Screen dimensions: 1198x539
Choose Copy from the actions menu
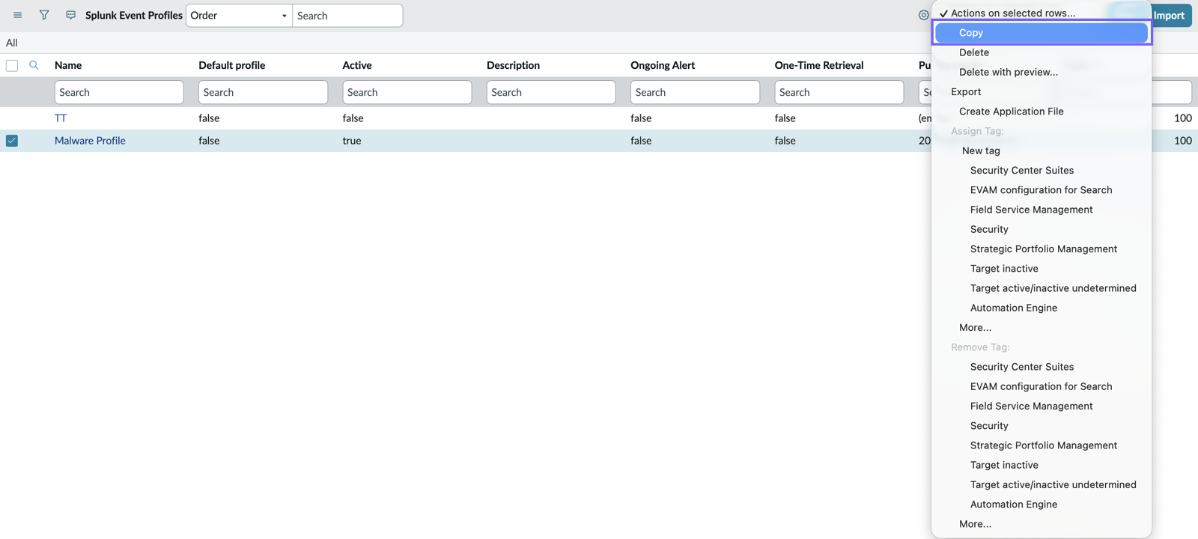[x=1042, y=33]
